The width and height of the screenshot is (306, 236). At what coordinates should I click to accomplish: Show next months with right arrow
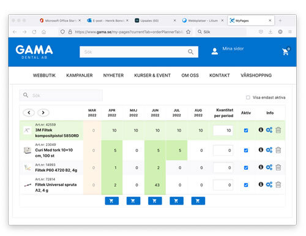pyautogui.click(x=43, y=113)
